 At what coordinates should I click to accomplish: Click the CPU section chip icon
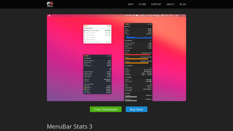[x=126, y=26]
